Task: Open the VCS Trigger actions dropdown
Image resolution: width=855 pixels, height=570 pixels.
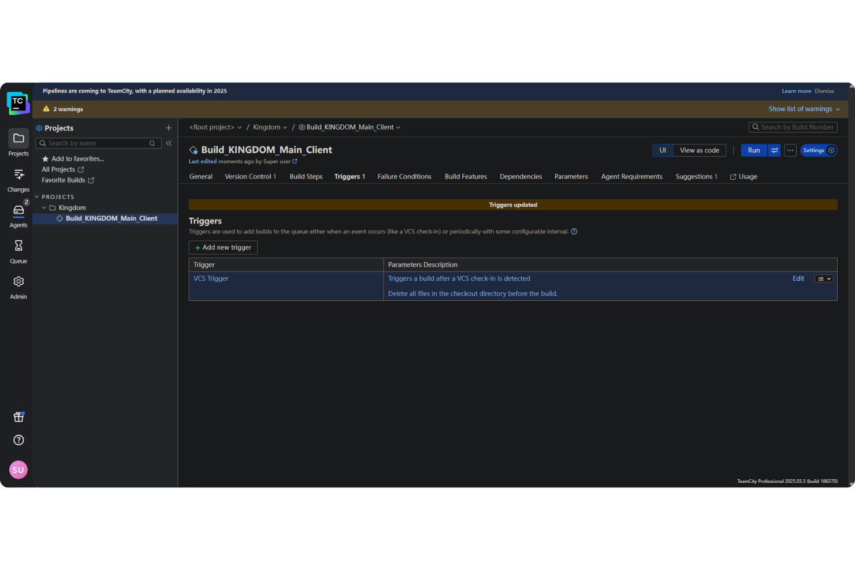Action: (823, 278)
